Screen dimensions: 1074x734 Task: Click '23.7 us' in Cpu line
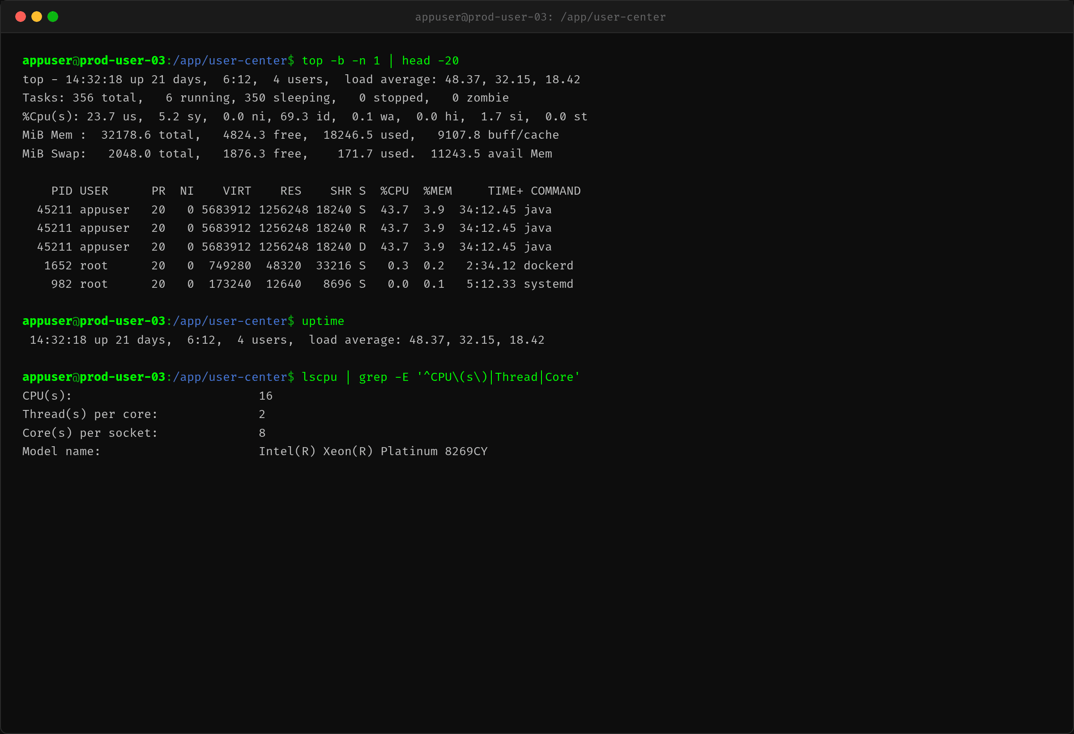112,116
